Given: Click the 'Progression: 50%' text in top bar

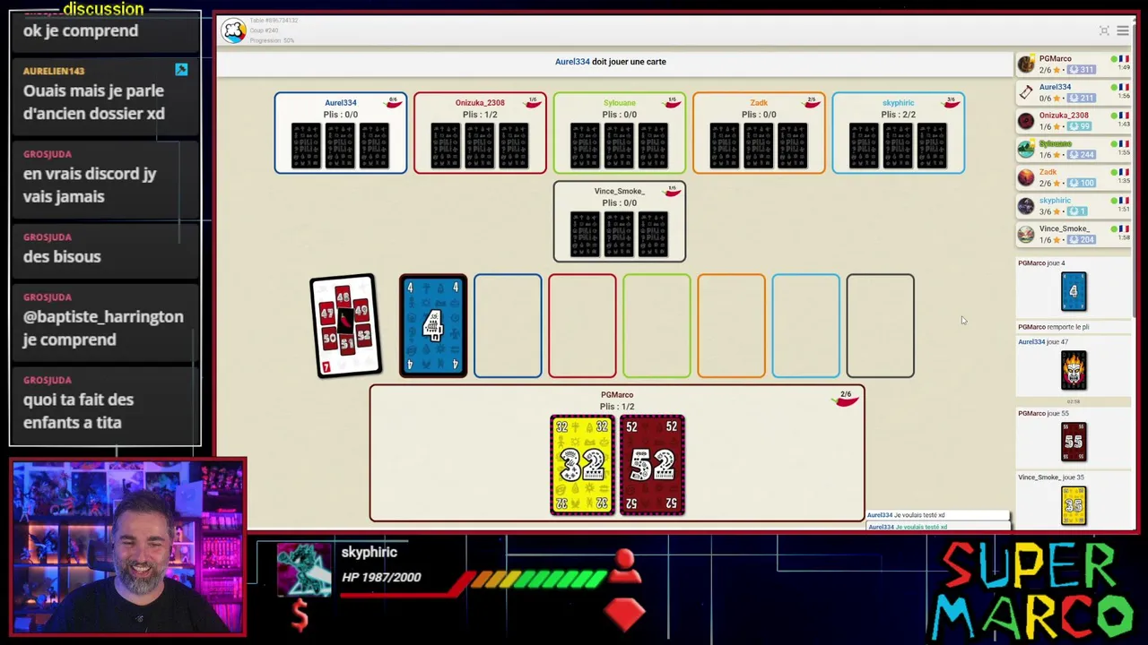Looking at the screenshot, I should click(x=272, y=40).
